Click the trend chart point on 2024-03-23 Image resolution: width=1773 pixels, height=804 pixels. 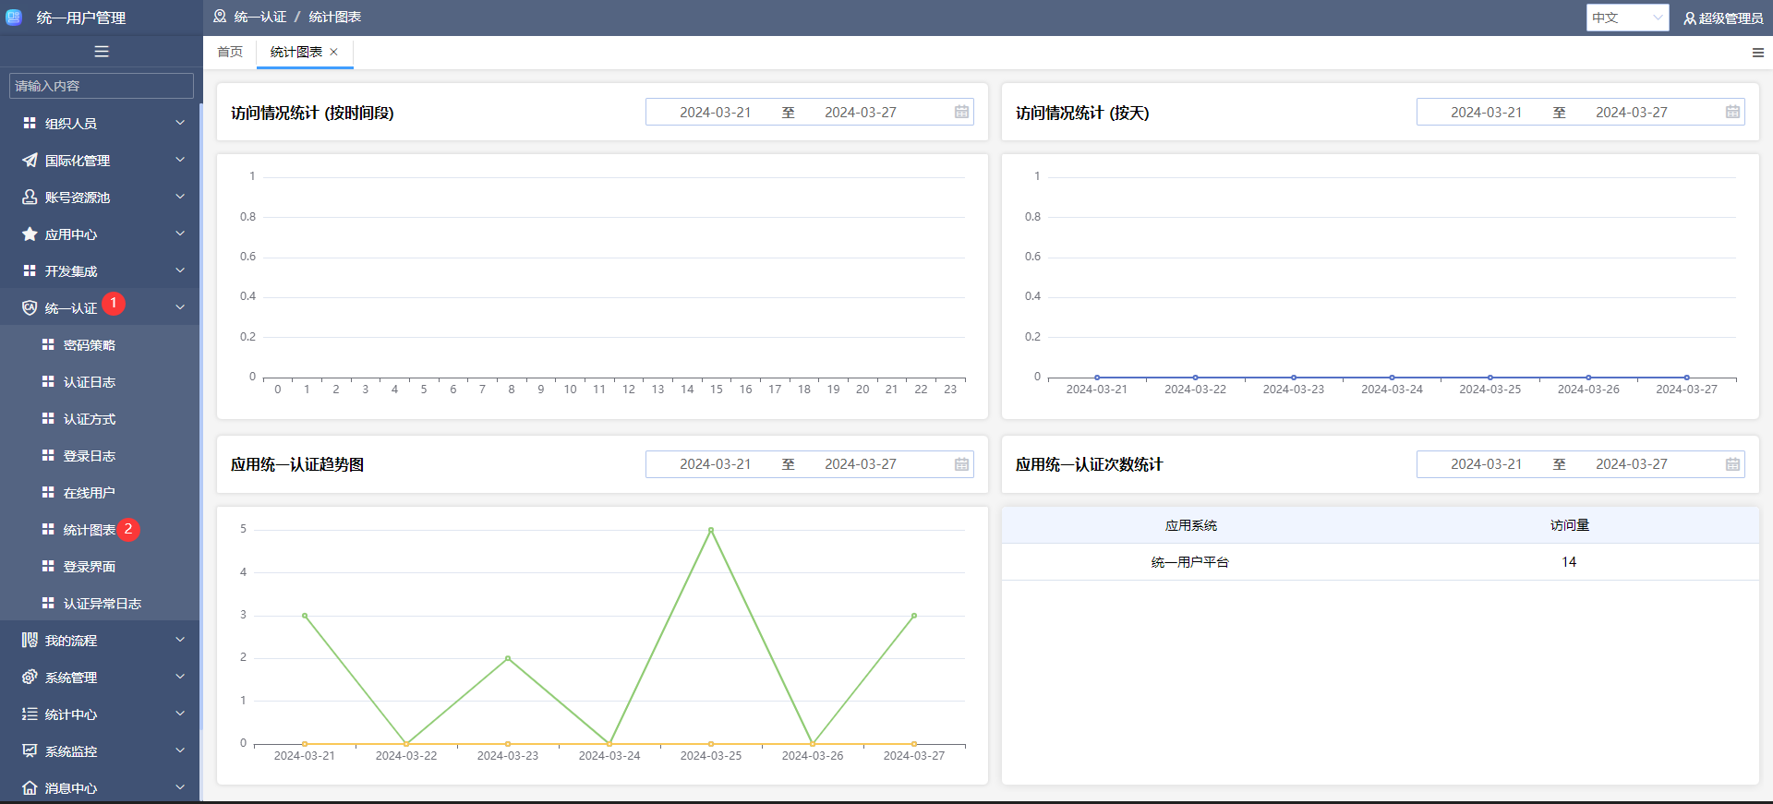click(508, 658)
